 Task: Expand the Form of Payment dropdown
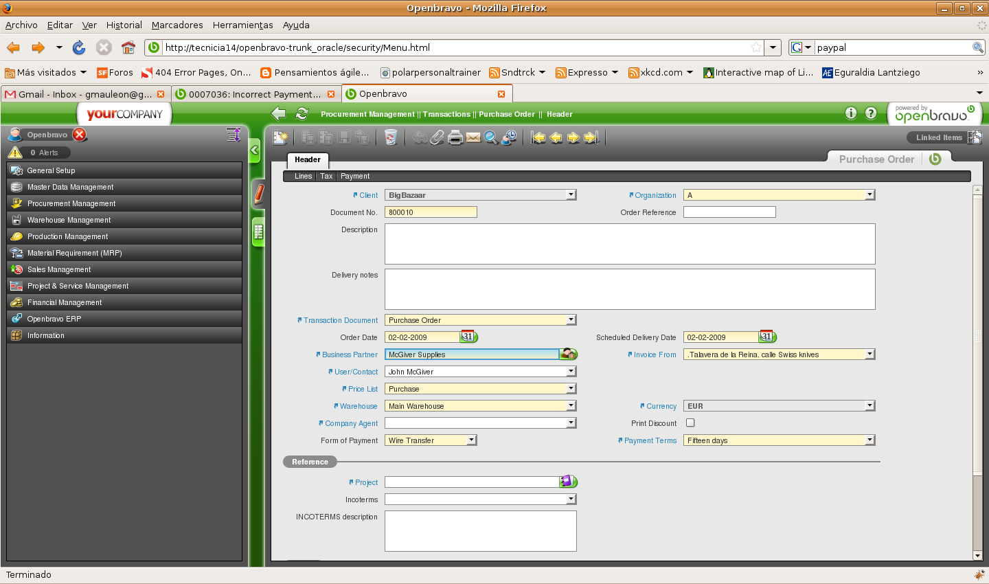(x=472, y=440)
